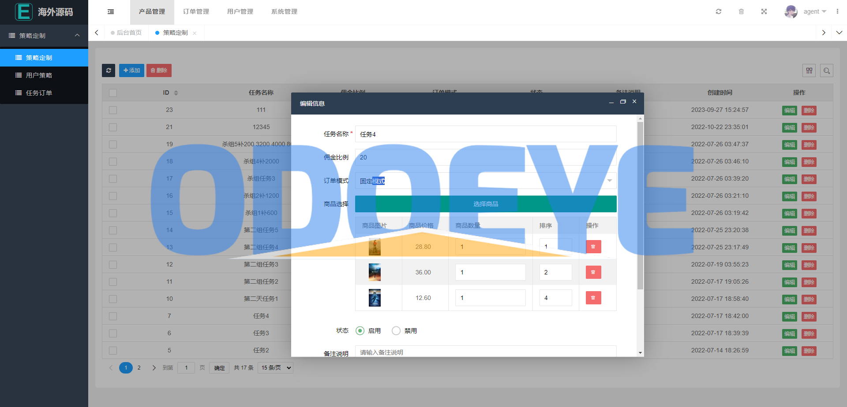Click the refresh icon in top header
Screen dimensions: 847x407
[719, 11]
